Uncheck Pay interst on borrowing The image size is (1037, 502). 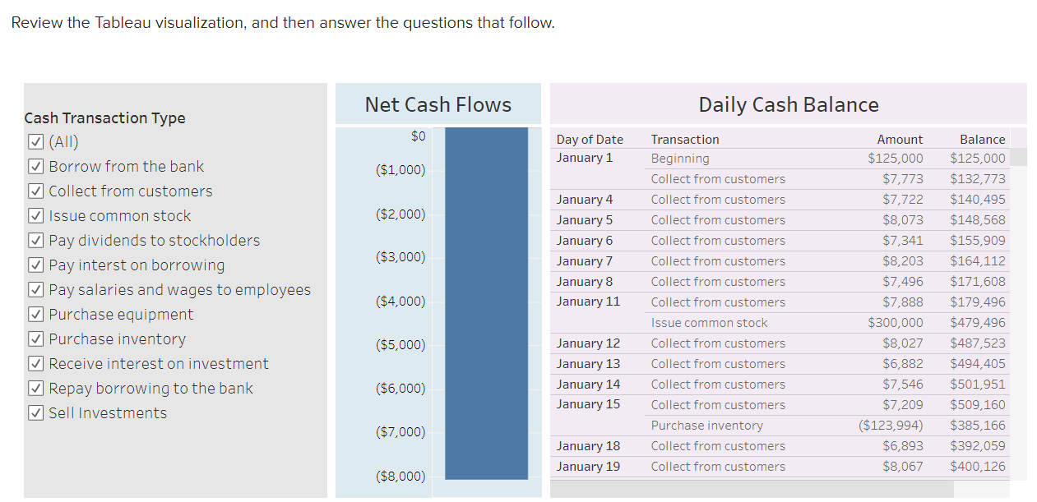click(x=35, y=265)
